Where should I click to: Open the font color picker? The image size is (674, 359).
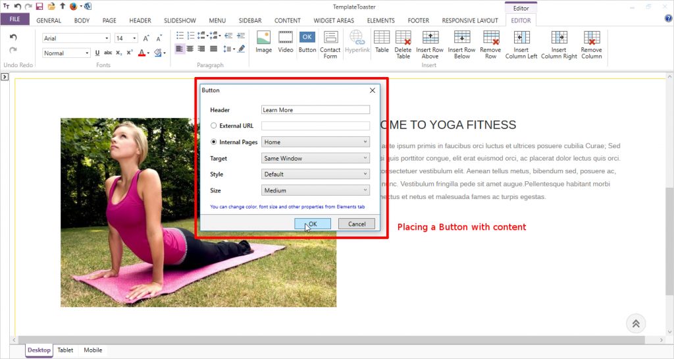[x=143, y=53]
